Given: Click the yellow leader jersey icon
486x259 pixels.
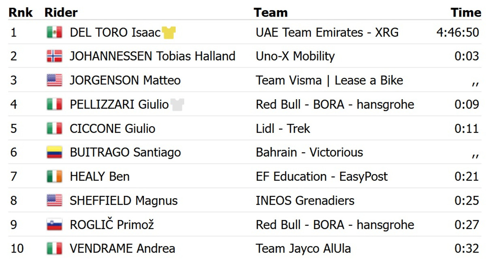Looking at the screenshot, I should (168, 32).
